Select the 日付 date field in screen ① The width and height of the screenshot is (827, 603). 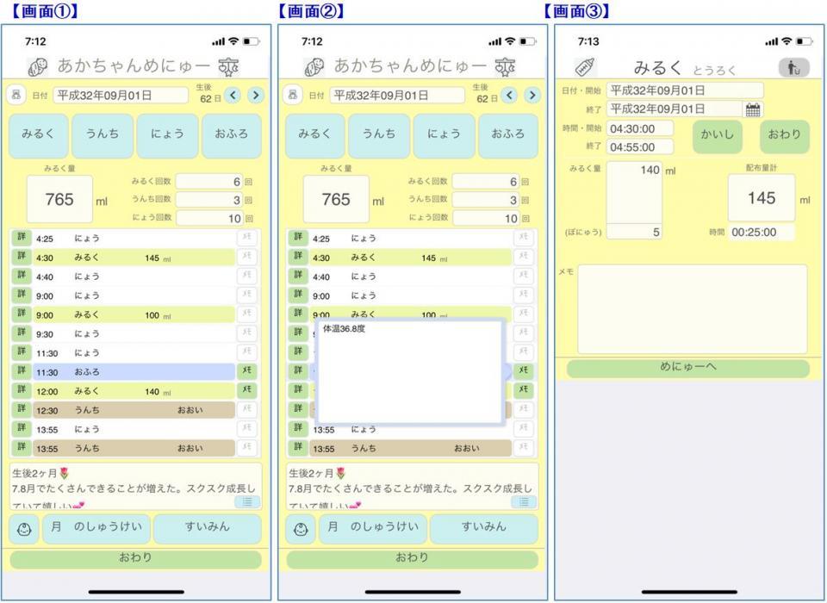pos(121,96)
